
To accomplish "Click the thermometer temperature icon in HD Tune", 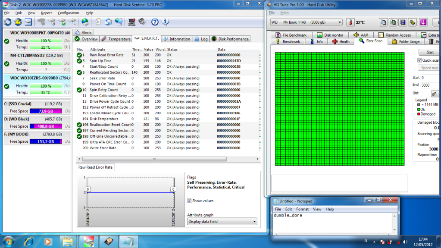I will pyautogui.click(x=350, y=22).
